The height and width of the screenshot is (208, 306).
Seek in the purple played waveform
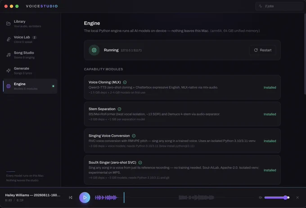(x=106, y=198)
